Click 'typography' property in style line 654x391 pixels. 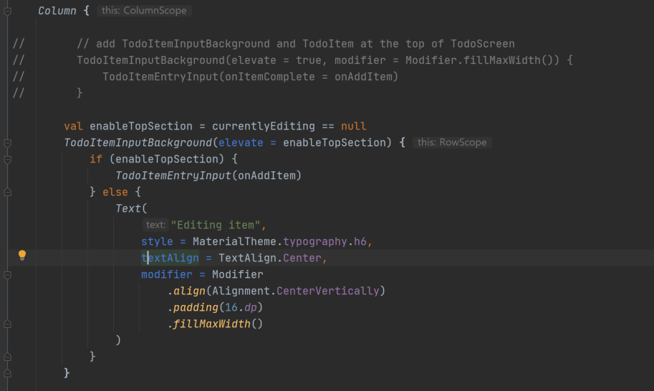point(315,241)
